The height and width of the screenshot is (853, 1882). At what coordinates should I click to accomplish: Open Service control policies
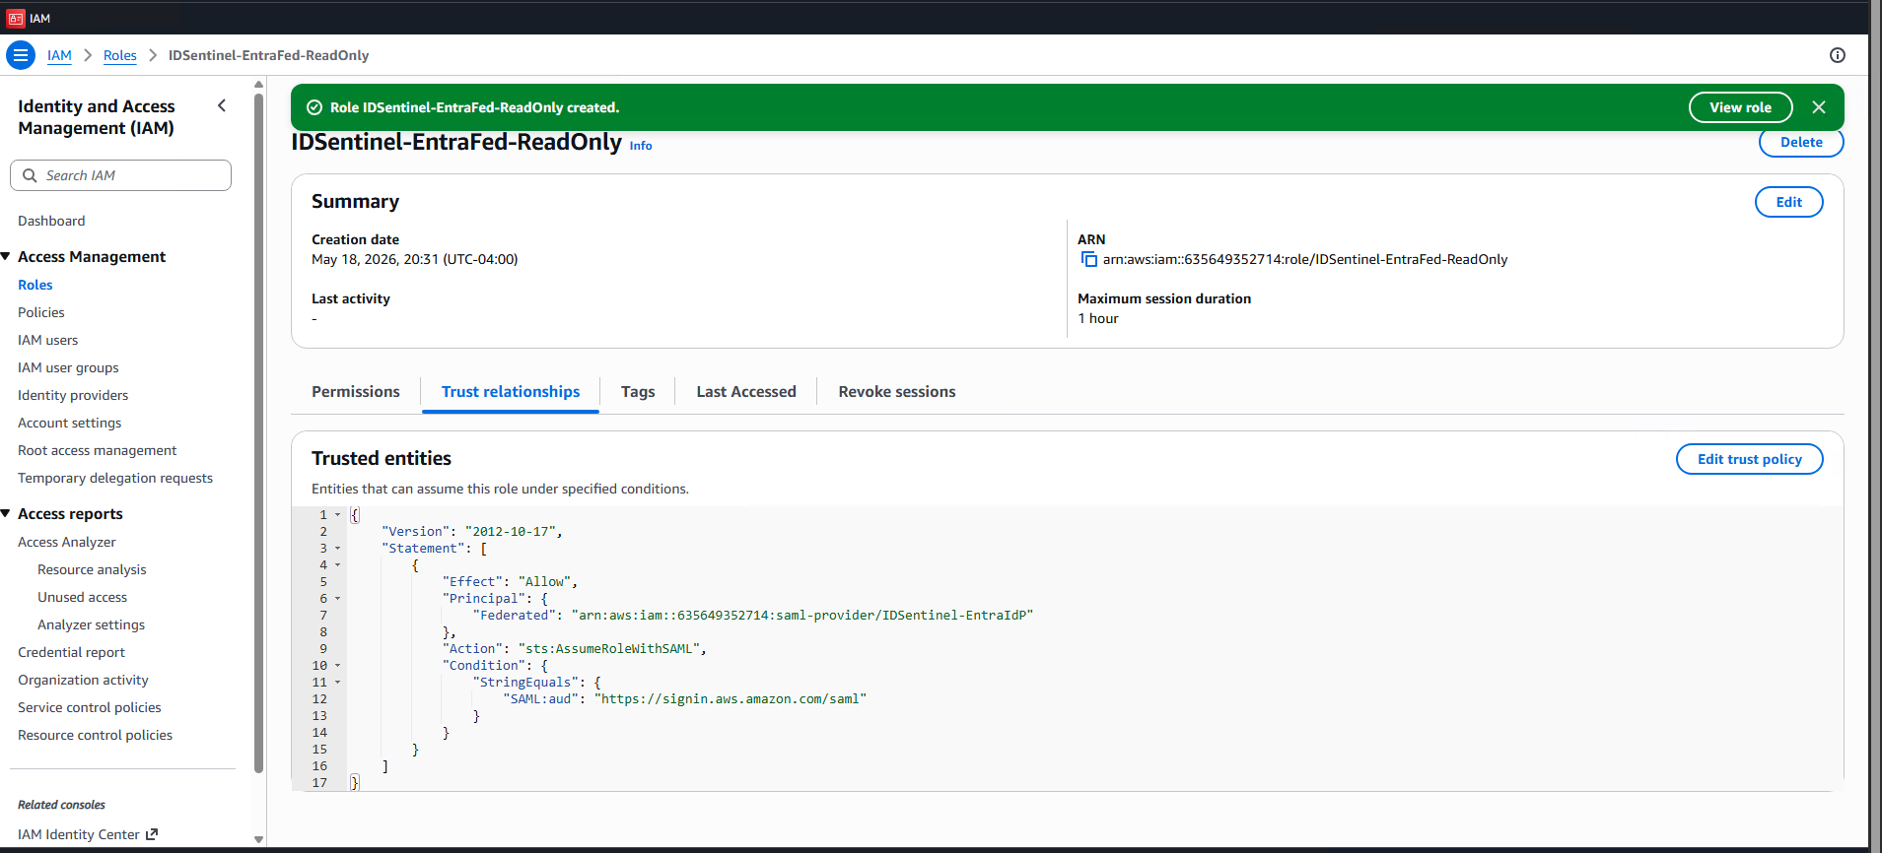point(90,707)
